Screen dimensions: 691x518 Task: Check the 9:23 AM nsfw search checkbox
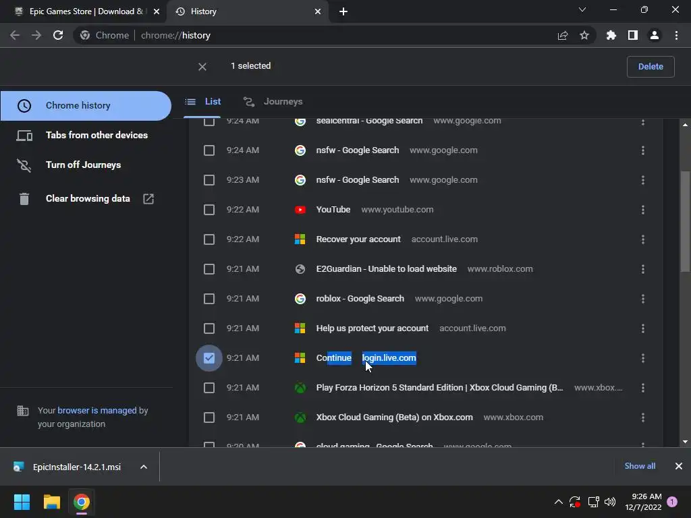209,180
